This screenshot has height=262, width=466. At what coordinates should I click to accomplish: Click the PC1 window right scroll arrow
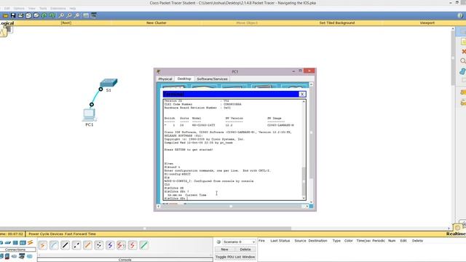[x=307, y=206]
